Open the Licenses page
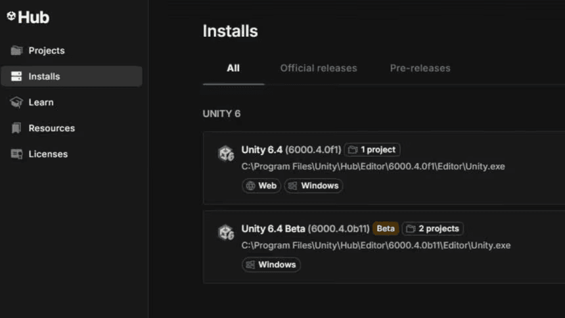 pyautogui.click(x=72, y=154)
